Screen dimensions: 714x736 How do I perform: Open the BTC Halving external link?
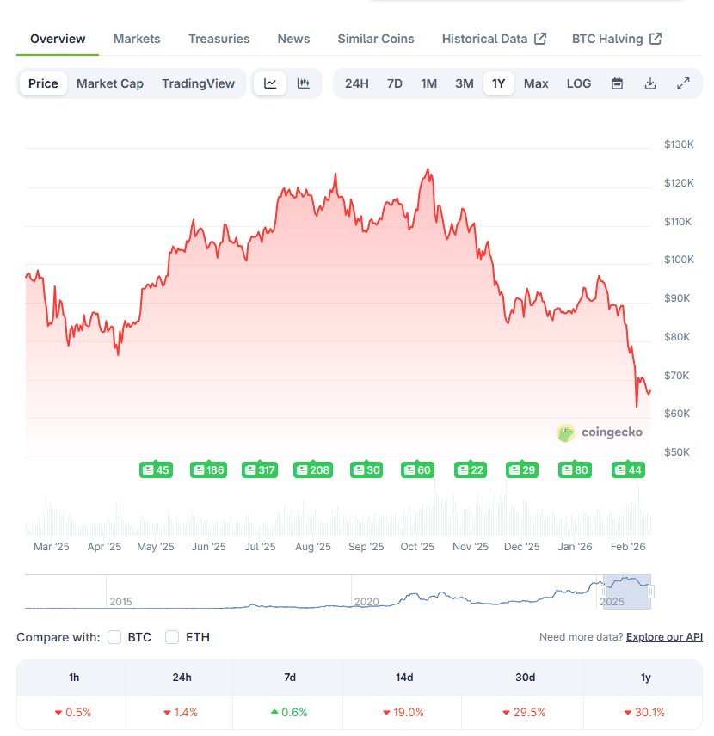click(x=616, y=39)
